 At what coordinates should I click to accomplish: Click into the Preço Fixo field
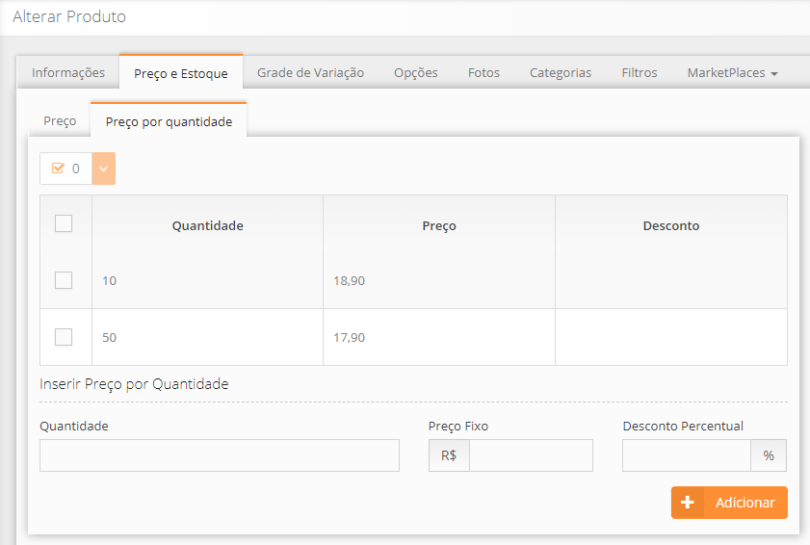click(530, 455)
